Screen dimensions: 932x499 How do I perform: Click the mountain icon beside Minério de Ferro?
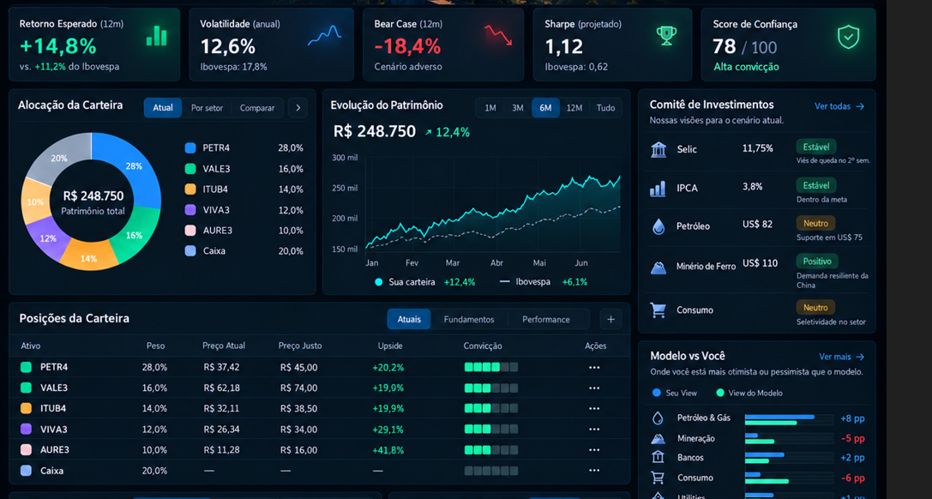pyautogui.click(x=658, y=268)
